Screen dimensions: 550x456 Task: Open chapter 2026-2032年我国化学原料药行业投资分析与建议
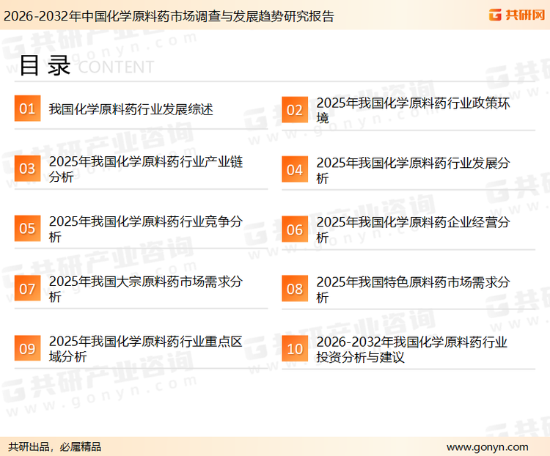(412, 350)
